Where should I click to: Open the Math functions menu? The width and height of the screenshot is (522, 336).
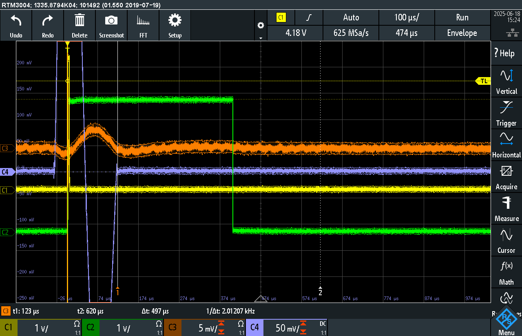pyautogui.click(x=507, y=272)
